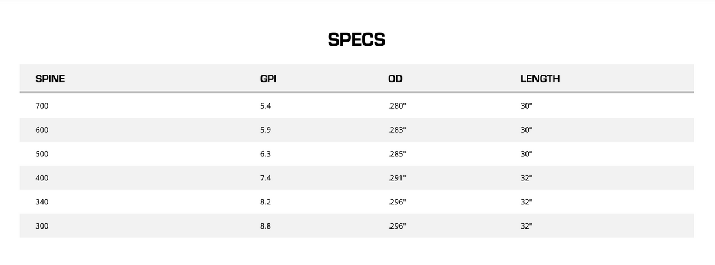Click the .280" OD value

[397, 106]
